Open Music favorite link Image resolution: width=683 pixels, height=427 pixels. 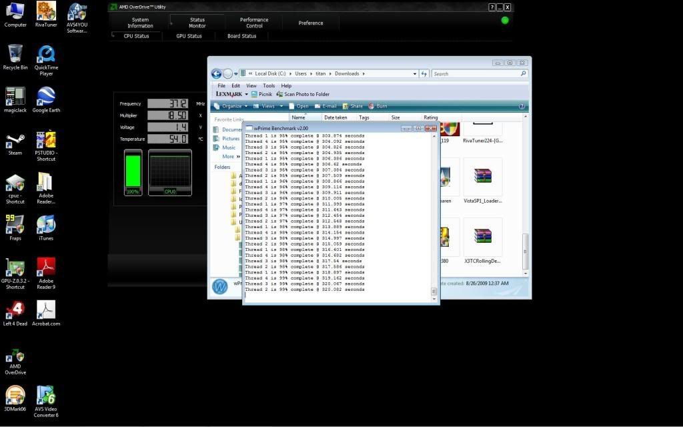pos(224,147)
